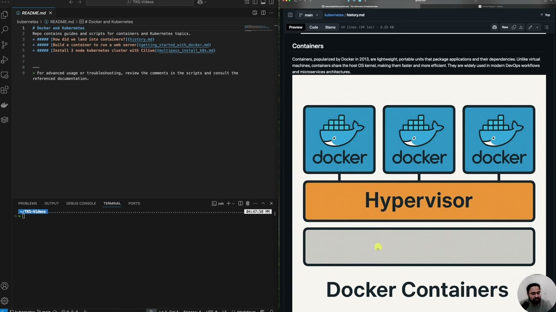The image size is (556, 312).
Task: Click the TKS-Videos command center search
Action: point(139,2)
